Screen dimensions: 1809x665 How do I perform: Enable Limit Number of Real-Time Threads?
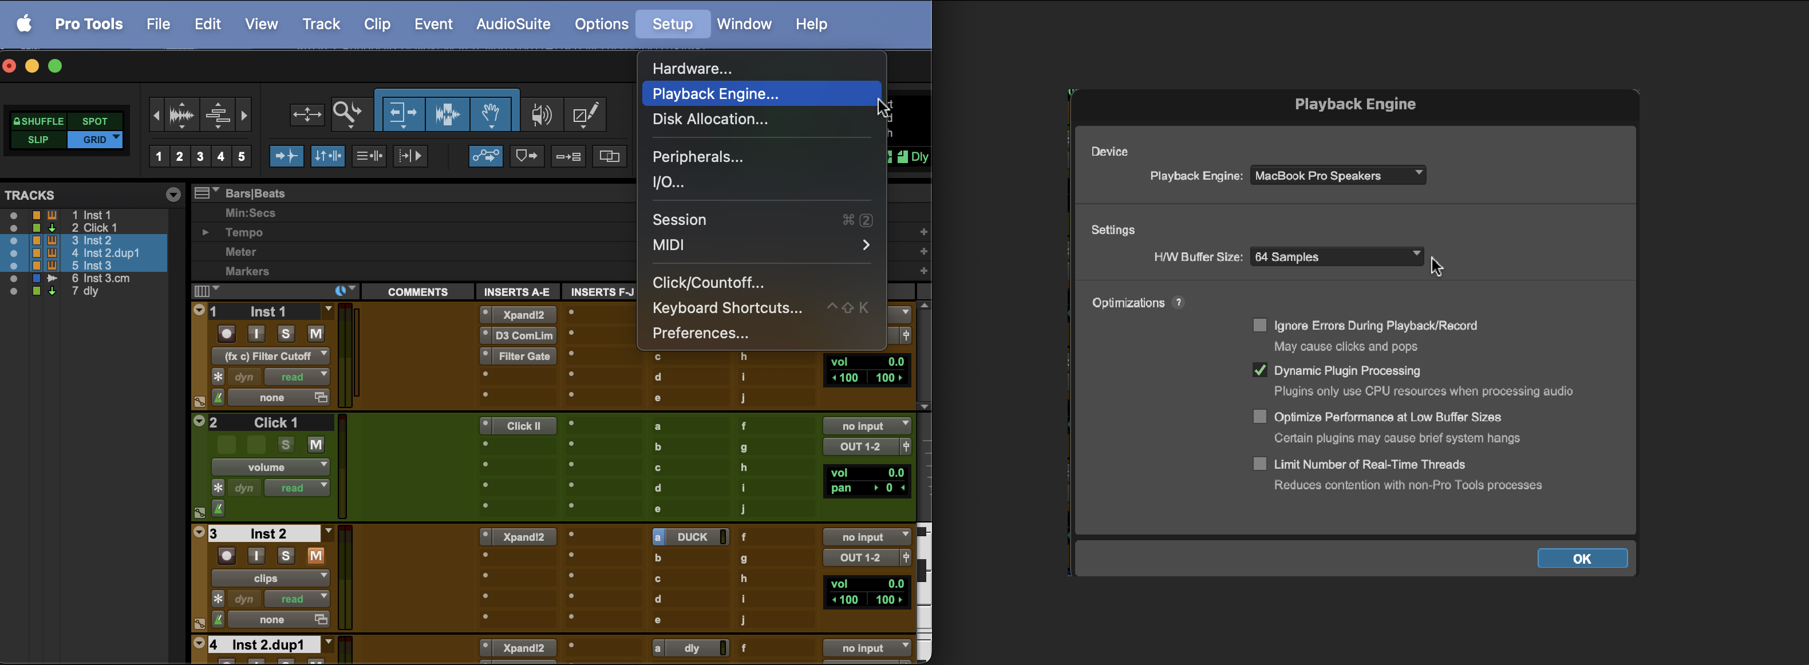[1260, 464]
